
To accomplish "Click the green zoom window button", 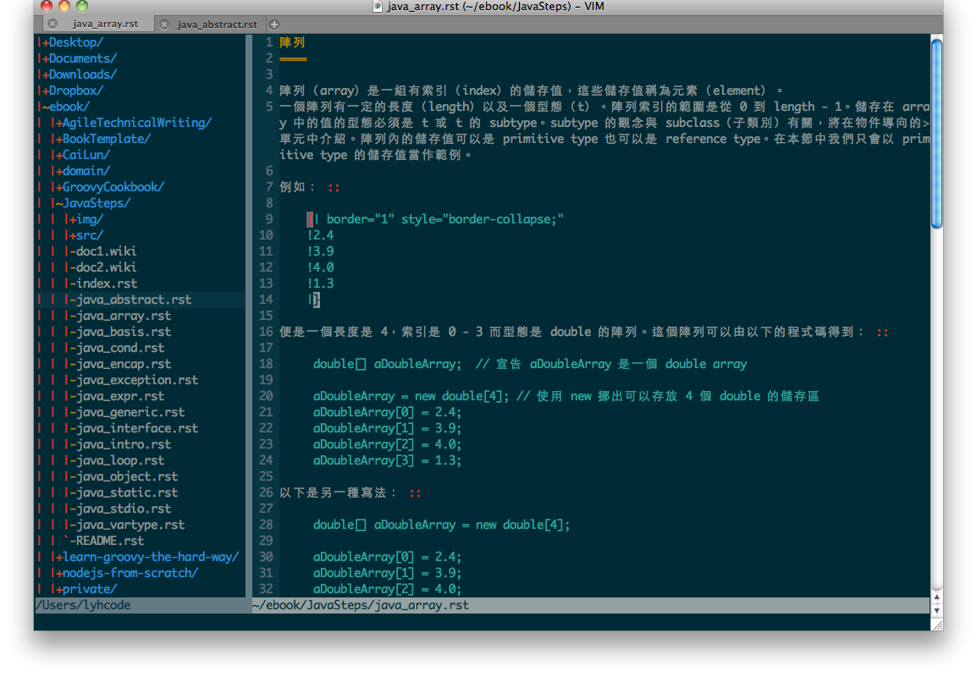I will pyautogui.click(x=81, y=6).
